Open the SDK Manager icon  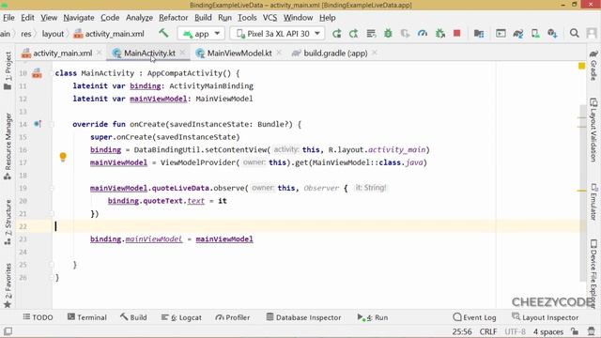coord(552,34)
